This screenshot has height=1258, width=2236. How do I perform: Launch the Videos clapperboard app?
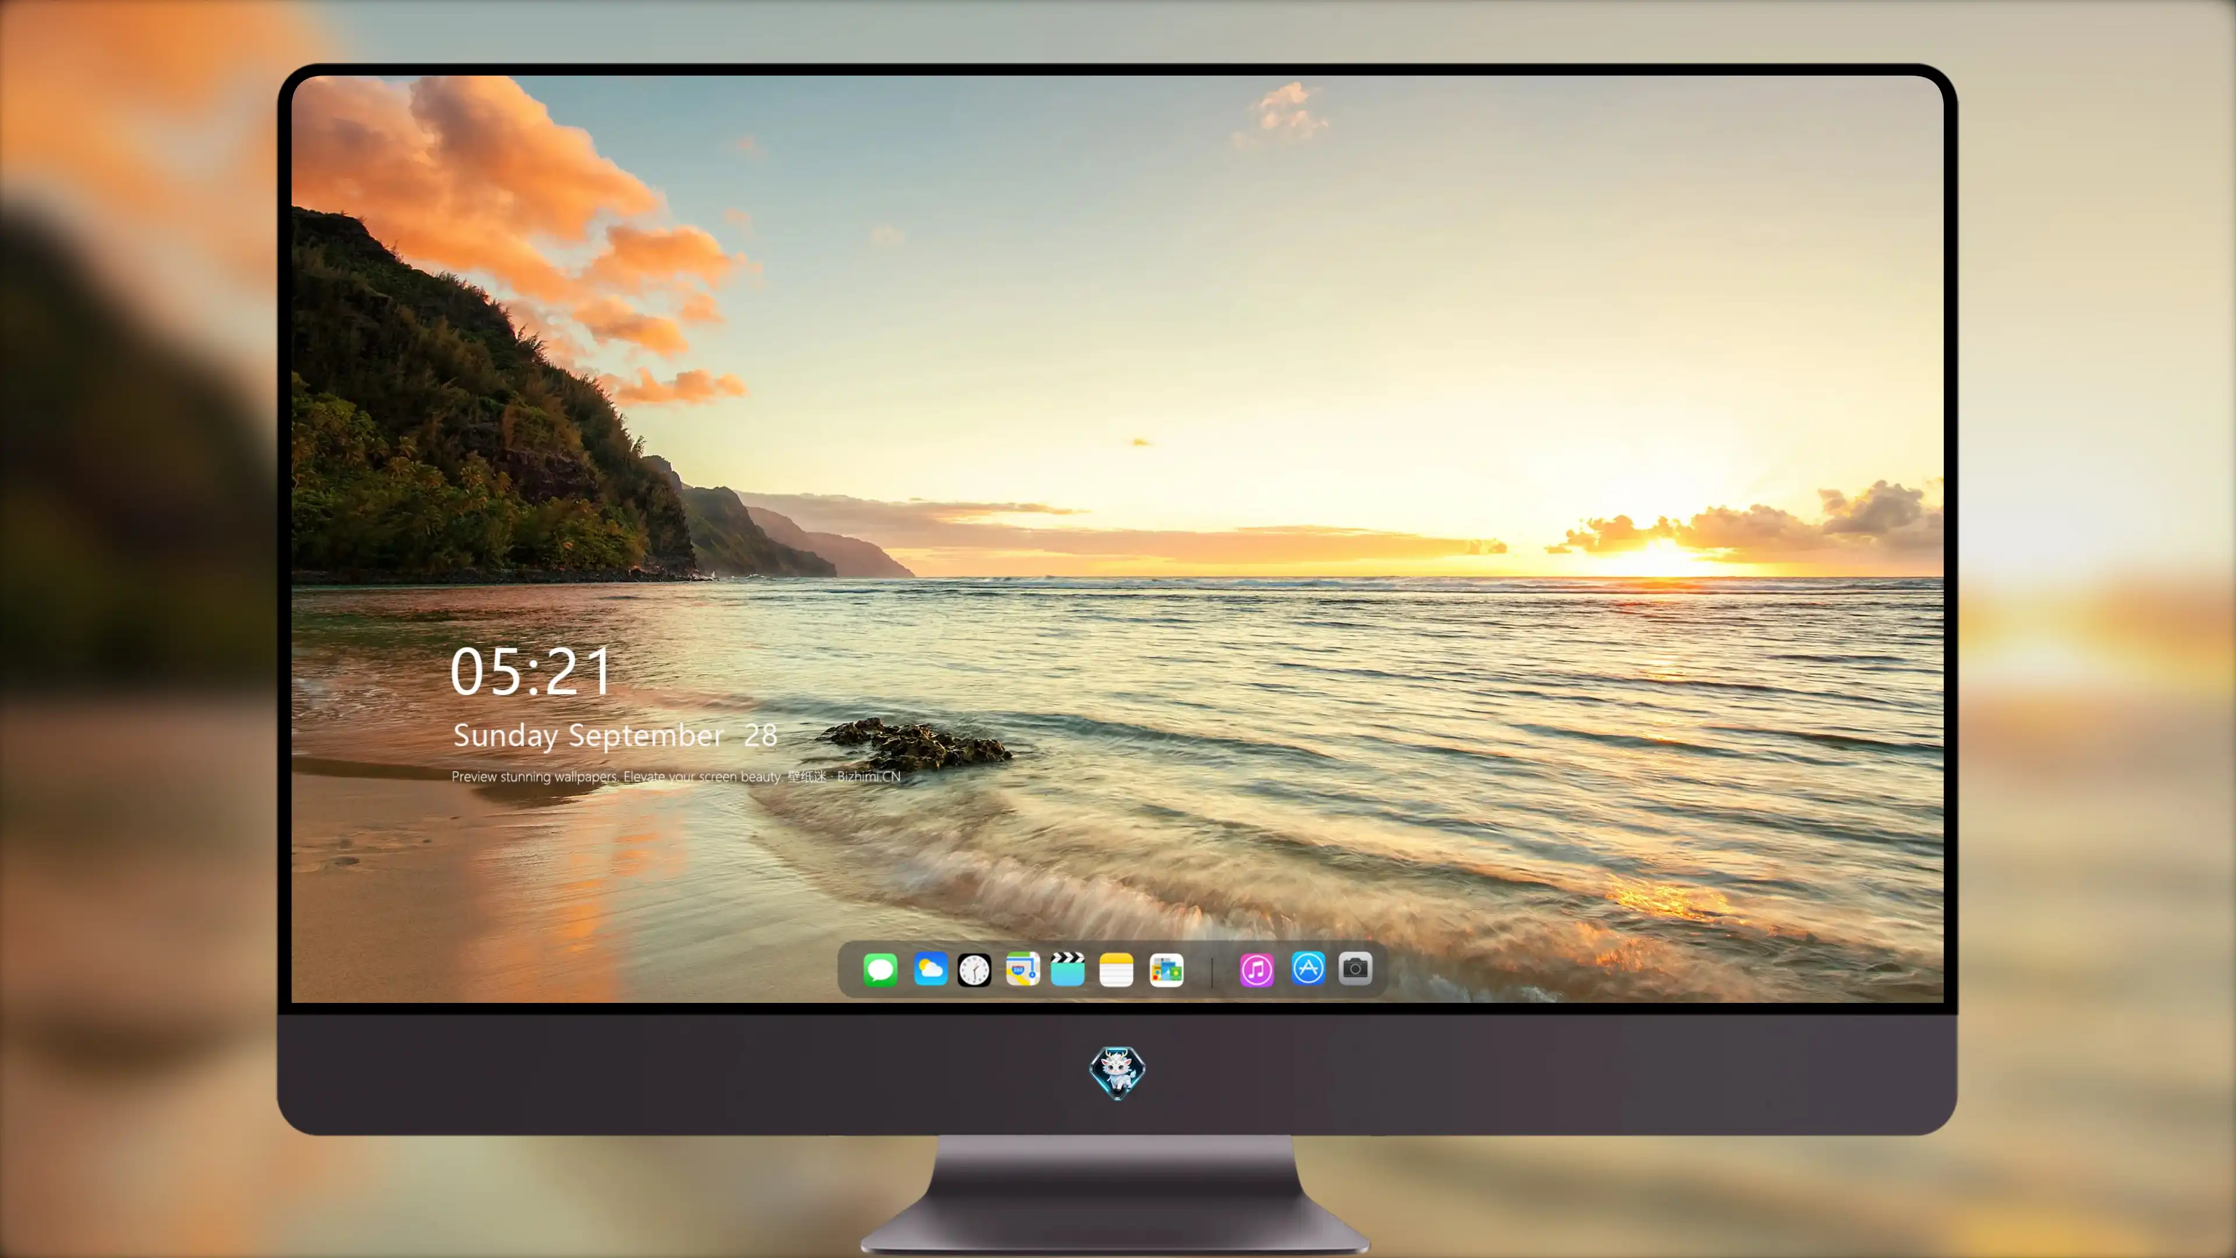1068,969
